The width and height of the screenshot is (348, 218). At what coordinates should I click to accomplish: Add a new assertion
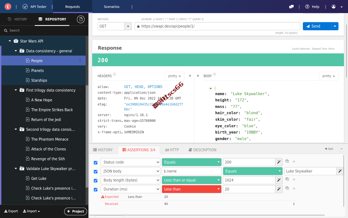click(x=329, y=149)
